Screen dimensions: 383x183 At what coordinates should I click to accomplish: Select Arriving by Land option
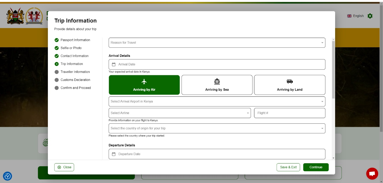click(290, 85)
